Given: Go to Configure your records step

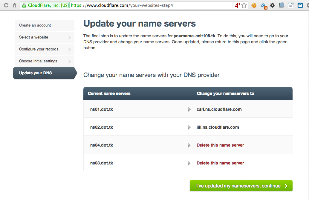Looking at the screenshot, I should pyautogui.click(x=44, y=50).
